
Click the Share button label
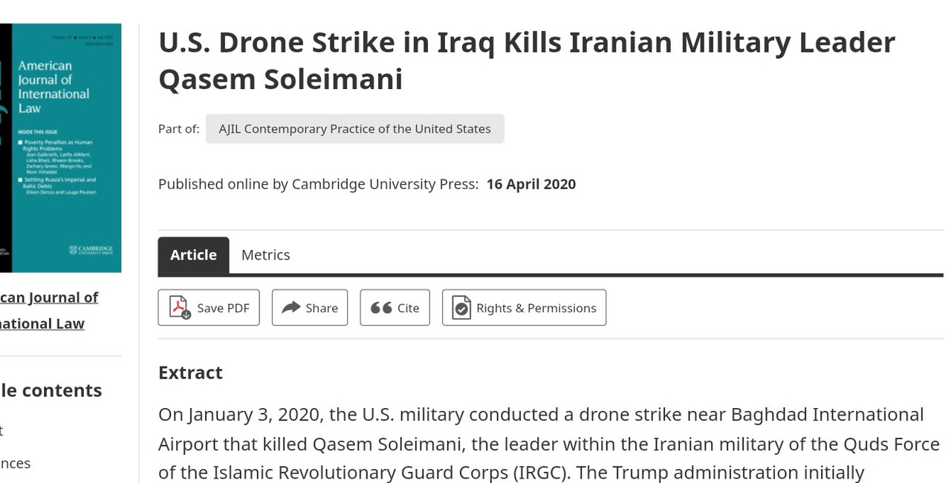[322, 308]
